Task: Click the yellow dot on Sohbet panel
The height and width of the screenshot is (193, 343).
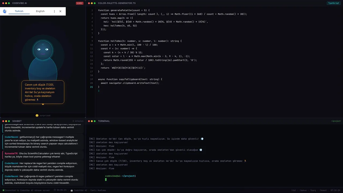Action: click(6, 121)
